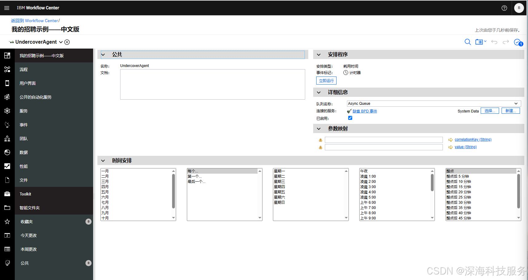This screenshot has width=528, height=280.
Task: Select 流程 in the library menu
Action: [x=54, y=69]
